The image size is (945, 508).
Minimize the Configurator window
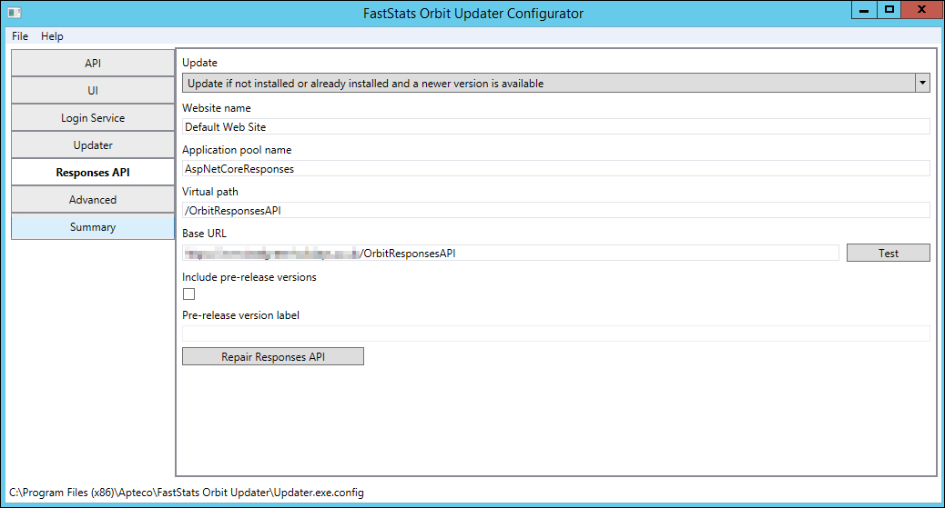point(864,10)
